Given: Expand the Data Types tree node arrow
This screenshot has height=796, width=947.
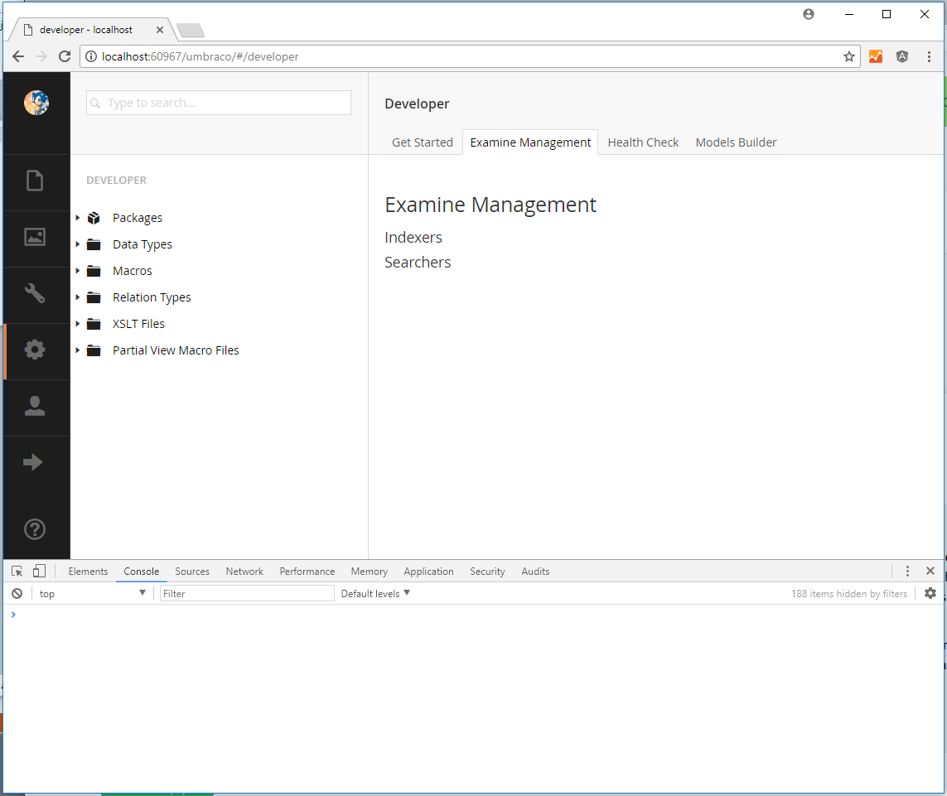Looking at the screenshot, I should [78, 244].
